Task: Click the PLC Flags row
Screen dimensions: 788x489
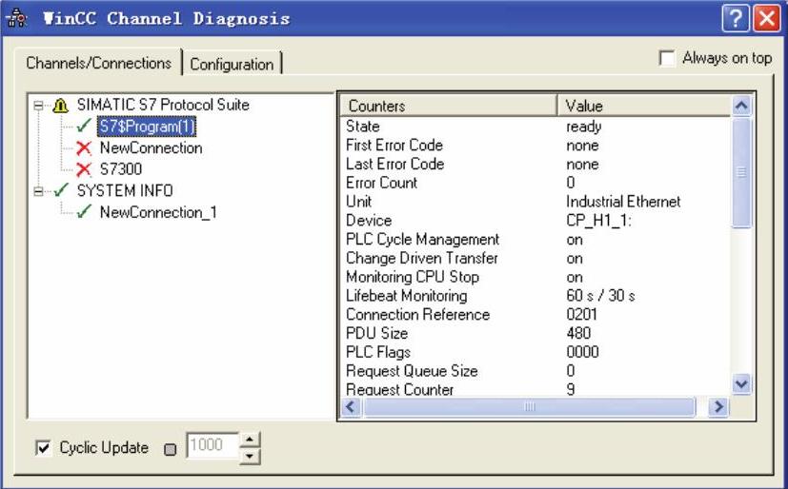Action: pos(535,352)
